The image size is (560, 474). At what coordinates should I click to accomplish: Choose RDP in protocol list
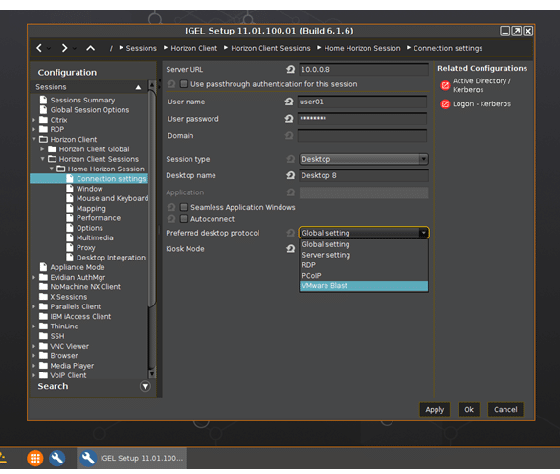click(x=364, y=265)
